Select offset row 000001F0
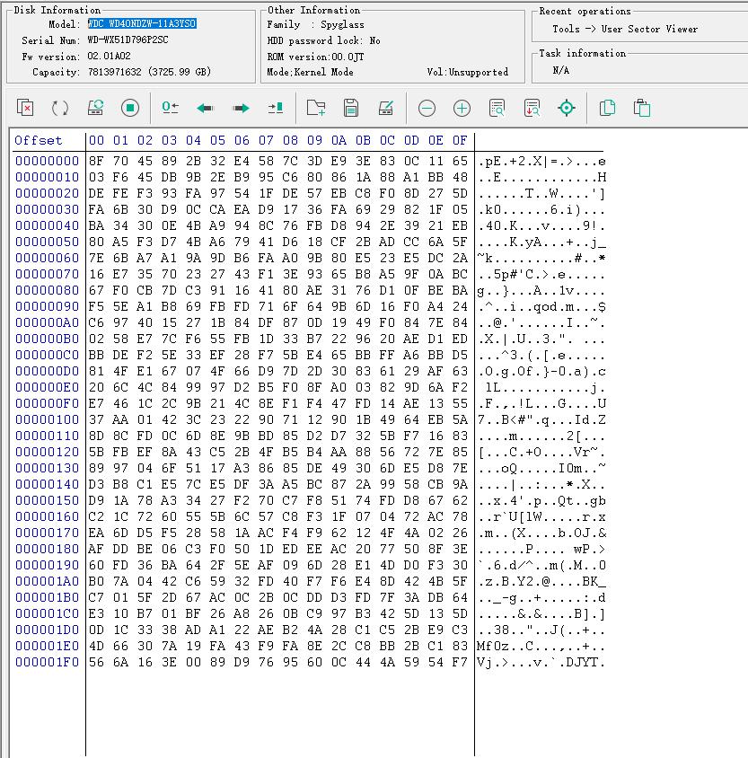748x758 pixels. click(x=47, y=662)
